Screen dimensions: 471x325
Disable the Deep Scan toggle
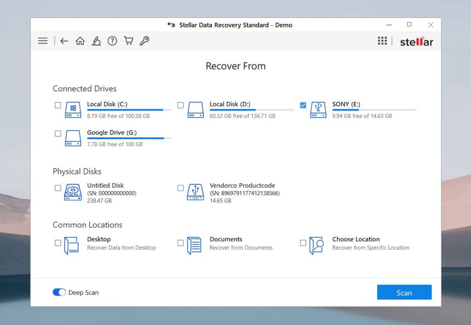(x=59, y=292)
